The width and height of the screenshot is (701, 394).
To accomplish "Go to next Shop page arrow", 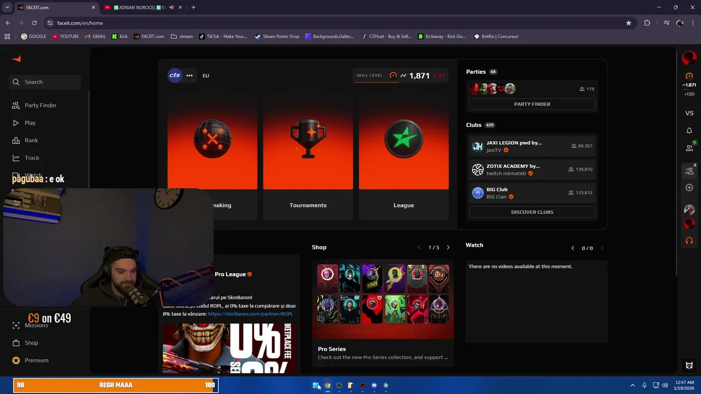I will tap(448, 247).
